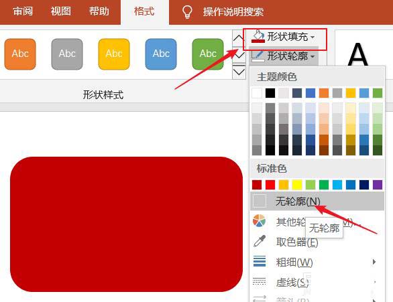Choose orange standard color
Image resolution: width=393 pixels, height=302 pixels.
point(284,185)
